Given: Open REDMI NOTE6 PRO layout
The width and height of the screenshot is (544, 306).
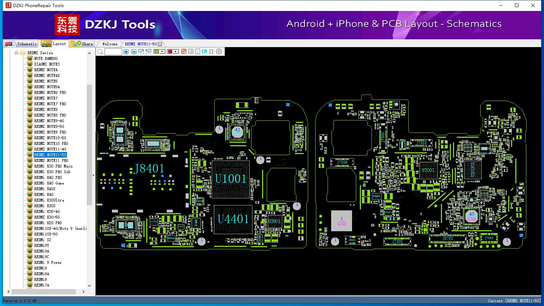Looking at the screenshot, I should 50,92.
